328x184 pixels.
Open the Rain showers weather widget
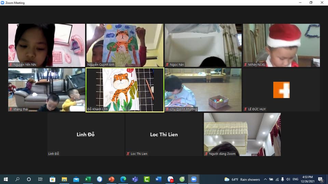tap(242, 179)
